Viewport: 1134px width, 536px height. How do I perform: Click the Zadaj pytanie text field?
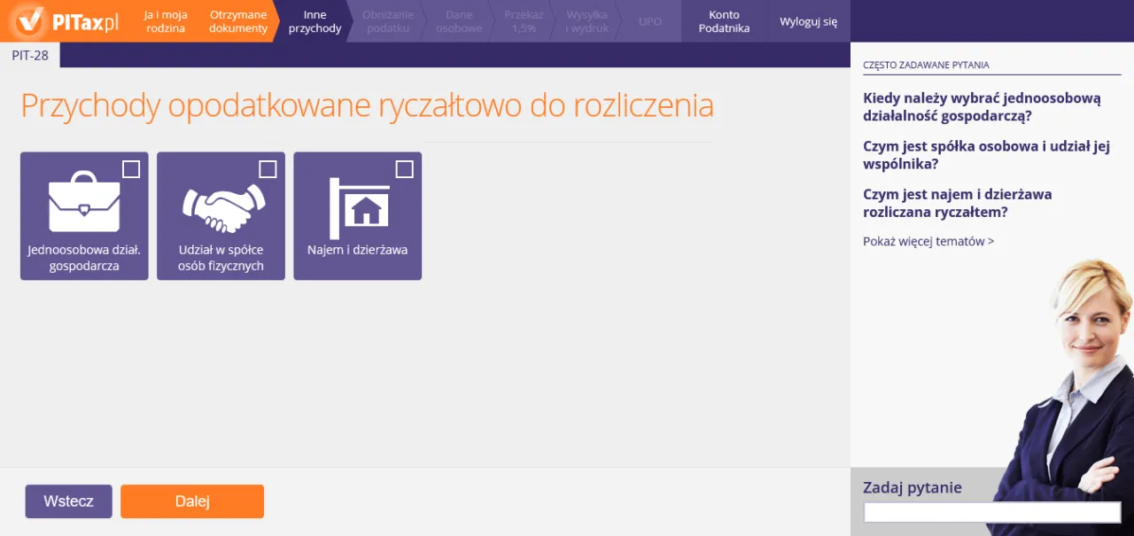pyautogui.click(x=990, y=512)
